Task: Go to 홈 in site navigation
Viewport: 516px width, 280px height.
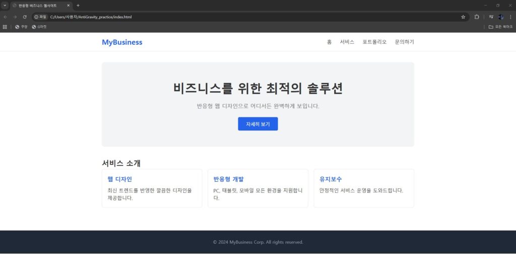Action: pyautogui.click(x=329, y=42)
